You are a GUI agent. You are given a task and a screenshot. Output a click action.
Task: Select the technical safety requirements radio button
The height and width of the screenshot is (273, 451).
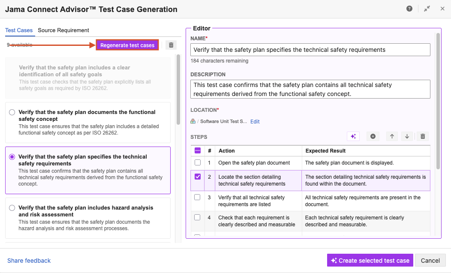click(12, 157)
